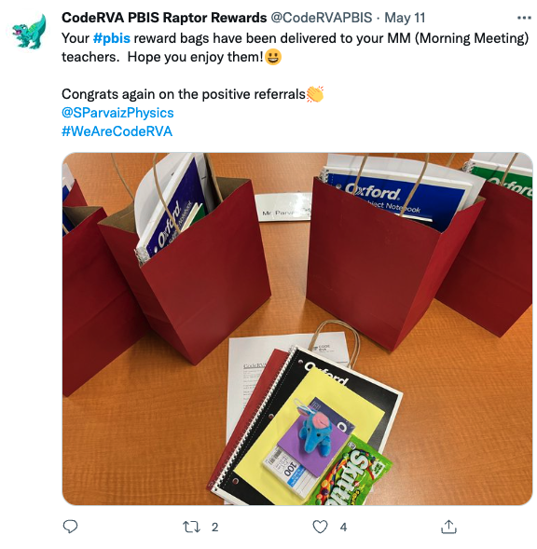Open the #pbis hashtag link
Screen dimensions: 537x549
[112, 38]
